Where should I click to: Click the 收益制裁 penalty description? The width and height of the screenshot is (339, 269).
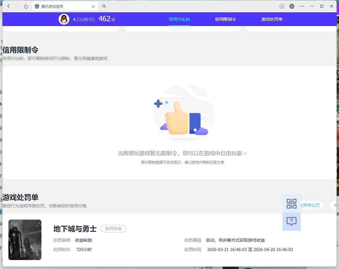pyautogui.click(x=83, y=240)
